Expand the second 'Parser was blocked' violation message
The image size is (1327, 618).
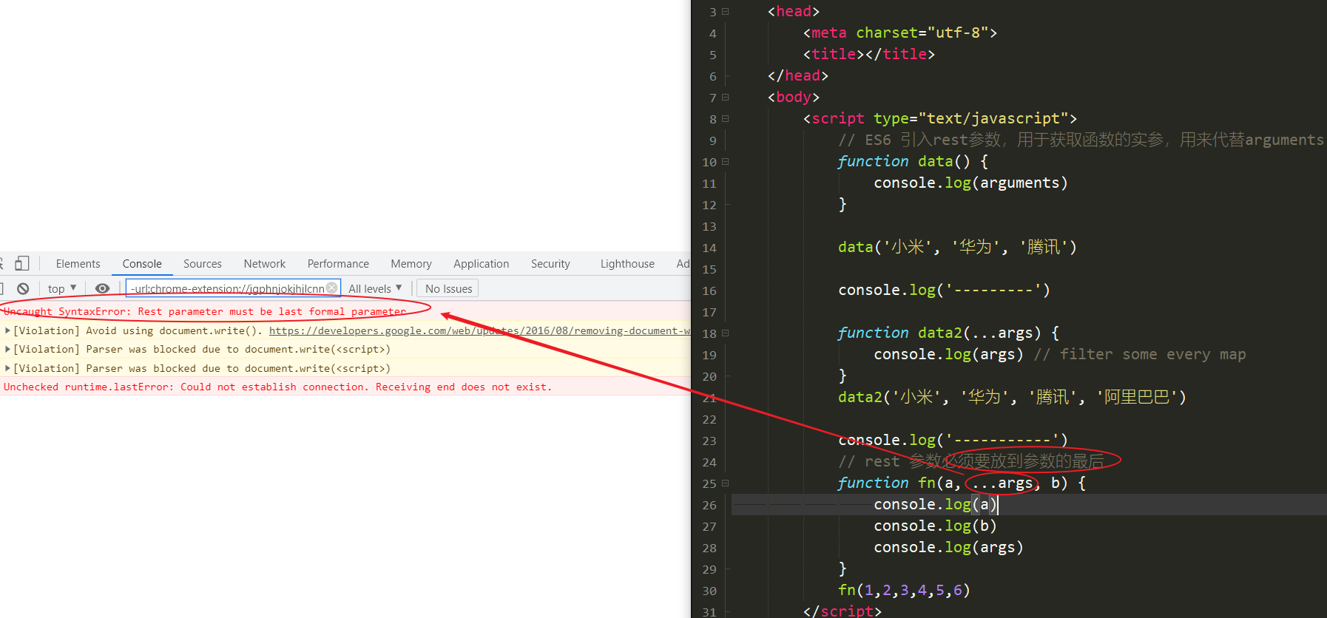(7, 368)
